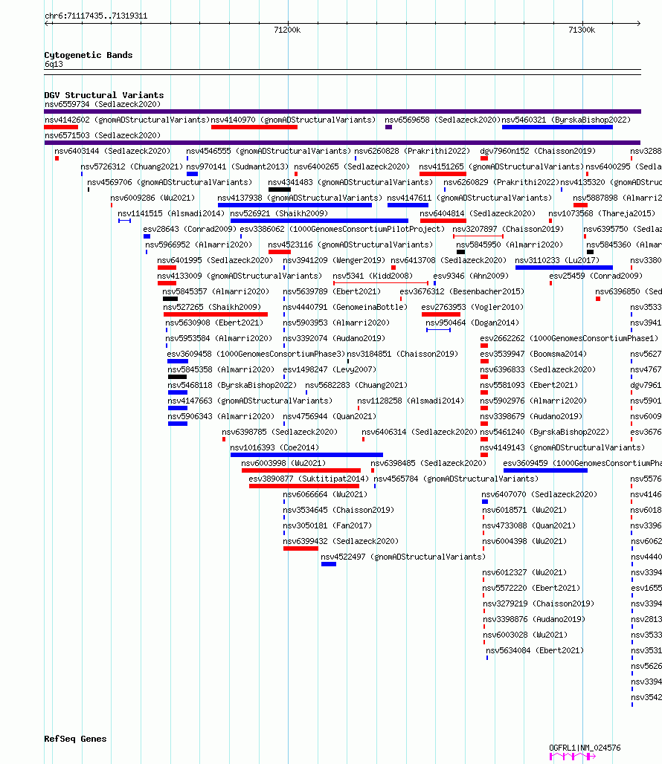Image resolution: width=662 pixels, height=764 pixels.
Task: Open variant esv2662262 (1000GenomesConsortiumPhase1)
Action: coord(569,338)
